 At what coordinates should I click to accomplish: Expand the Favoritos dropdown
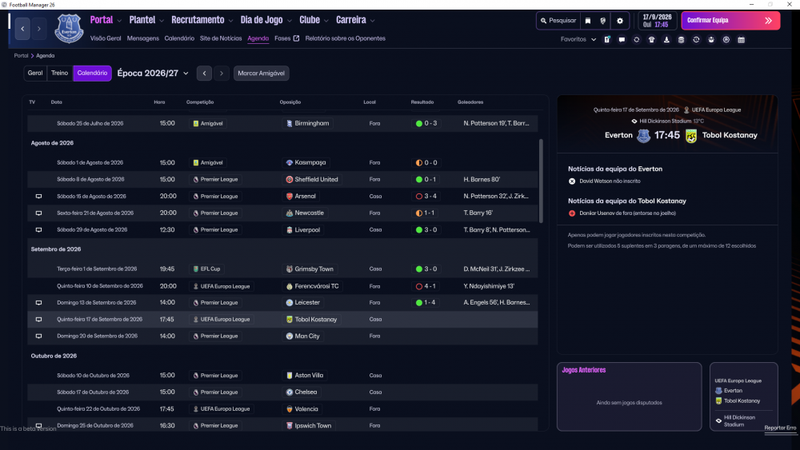578,39
